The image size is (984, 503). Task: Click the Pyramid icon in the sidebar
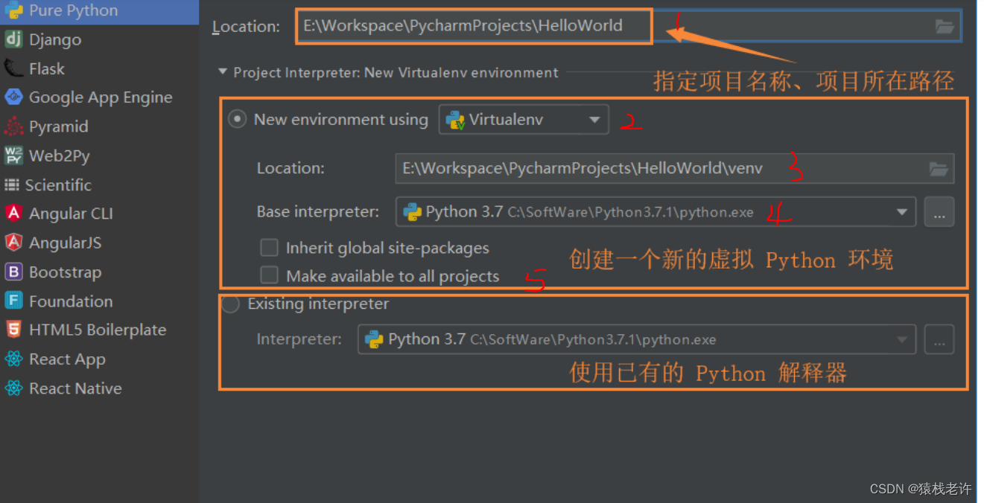[13, 126]
